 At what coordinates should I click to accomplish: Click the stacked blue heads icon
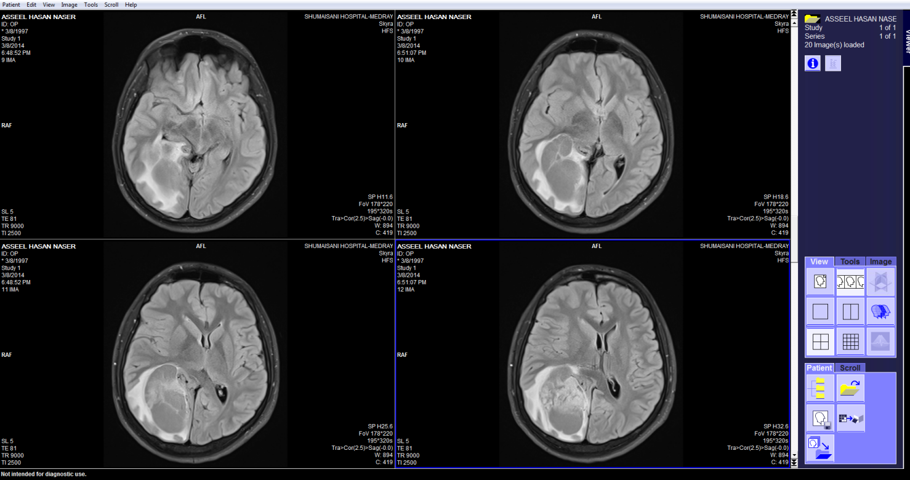point(880,312)
